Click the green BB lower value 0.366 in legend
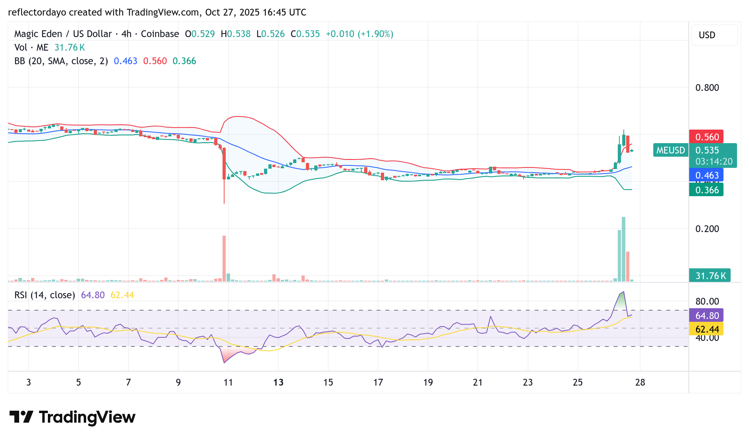The height and width of the screenshot is (441, 749). coord(184,61)
